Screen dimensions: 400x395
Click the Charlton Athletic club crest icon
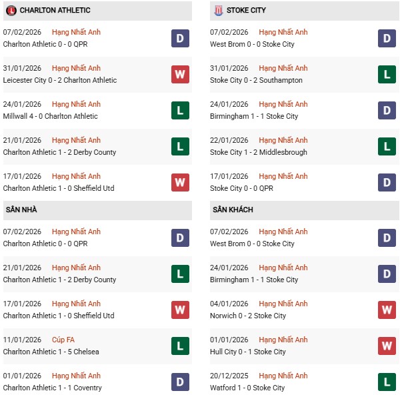(11, 11)
